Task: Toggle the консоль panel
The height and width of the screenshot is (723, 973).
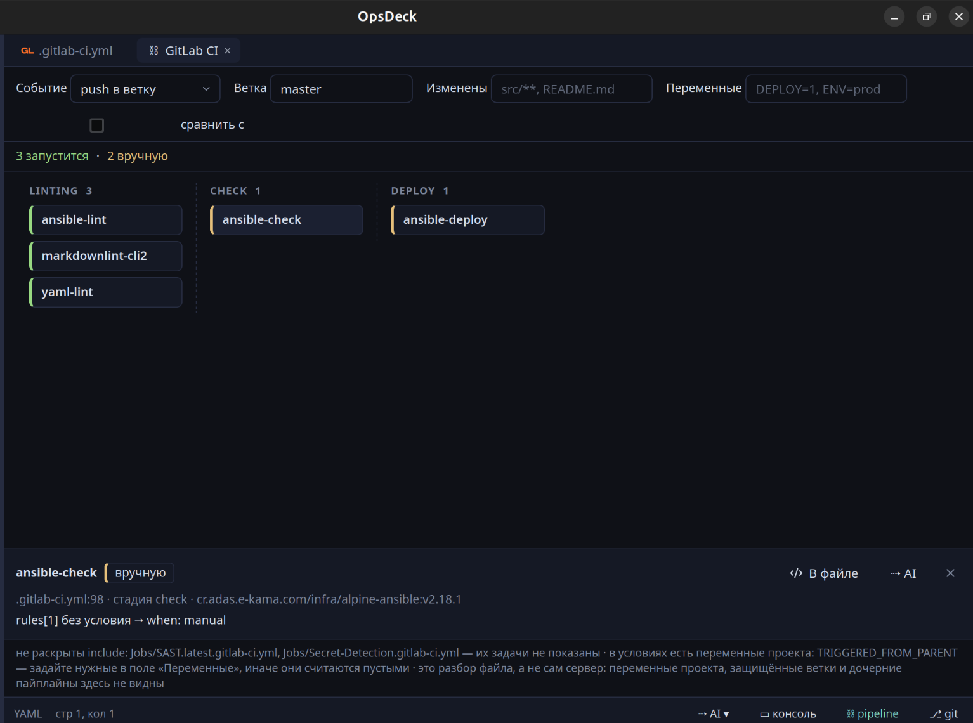Action: tap(788, 714)
